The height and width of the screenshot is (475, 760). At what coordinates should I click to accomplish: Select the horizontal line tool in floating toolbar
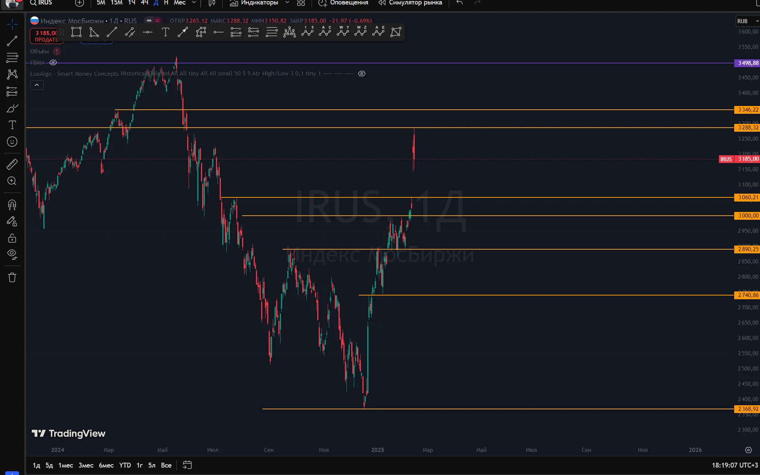(148, 32)
